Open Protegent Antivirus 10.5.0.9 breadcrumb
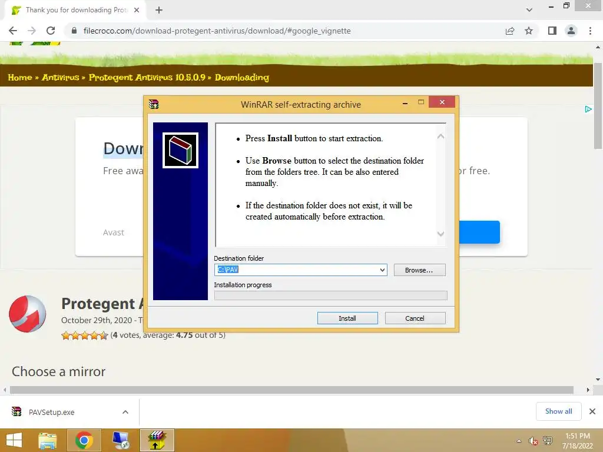 [147, 77]
